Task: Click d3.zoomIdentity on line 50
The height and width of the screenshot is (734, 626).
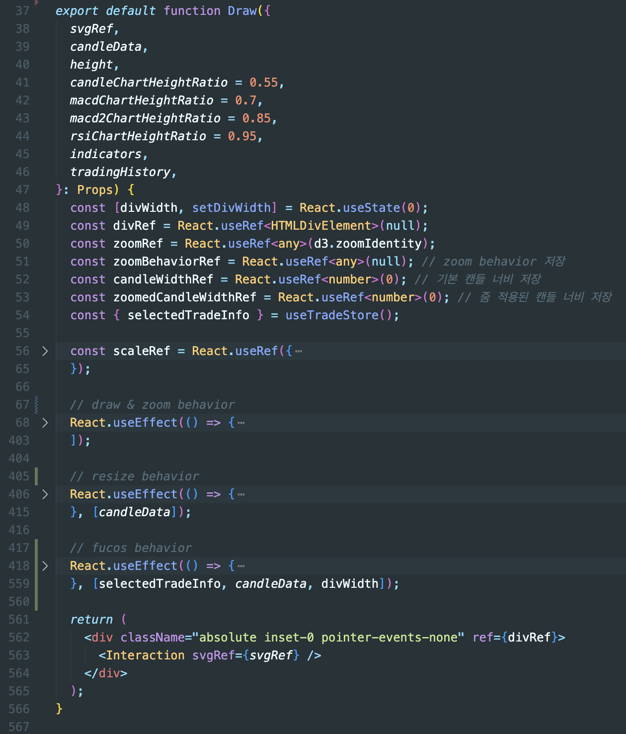Action: point(368,244)
